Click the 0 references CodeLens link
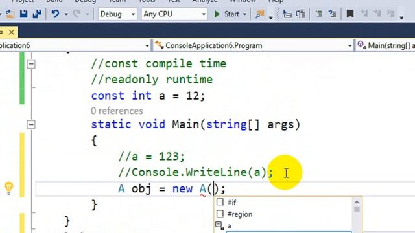 [x=117, y=111]
